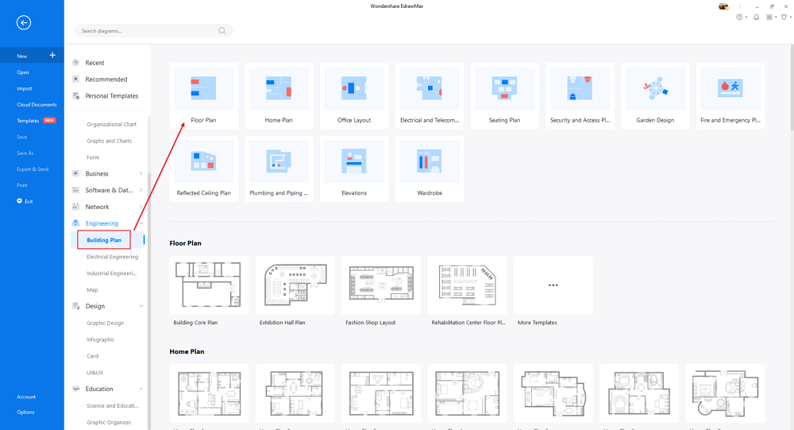794x430 pixels.
Task: Open the Building Core Plan template thumbnail
Action: 209,285
